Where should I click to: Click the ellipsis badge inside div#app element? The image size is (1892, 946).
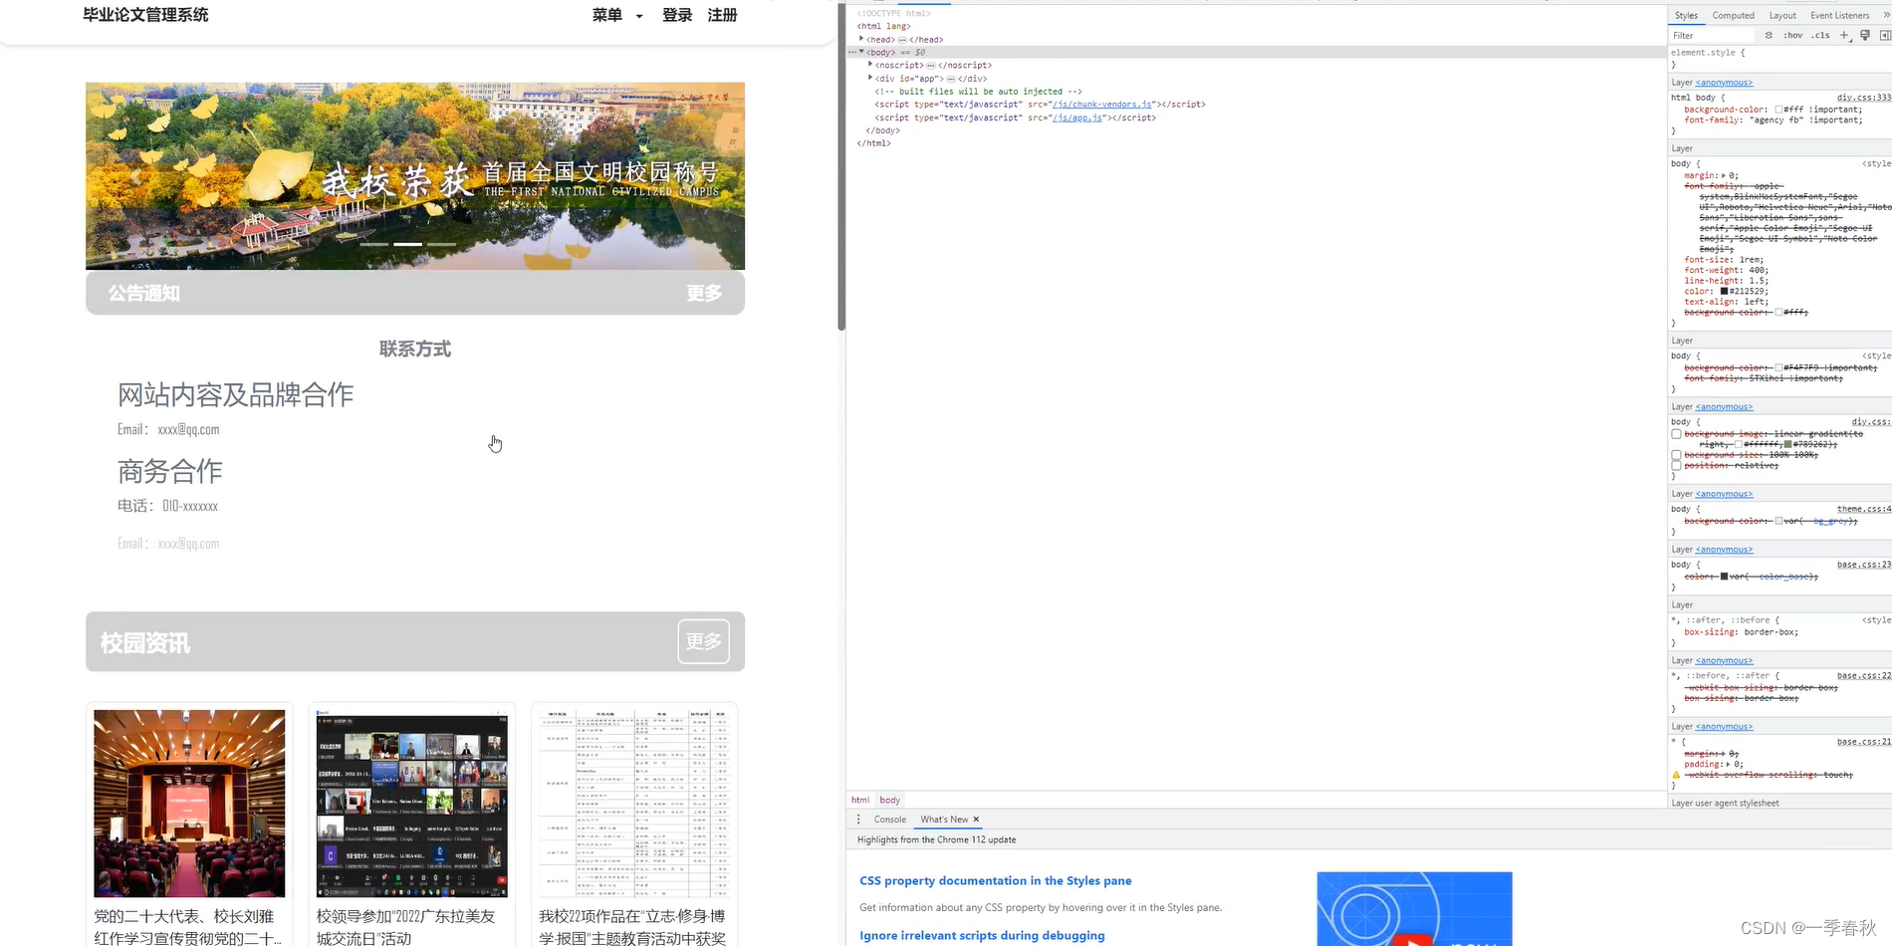pos(951,79)
